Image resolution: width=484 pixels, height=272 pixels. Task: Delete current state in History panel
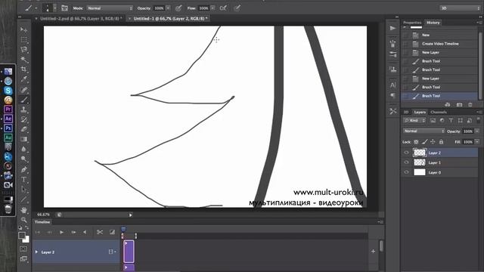coord(470,105)
